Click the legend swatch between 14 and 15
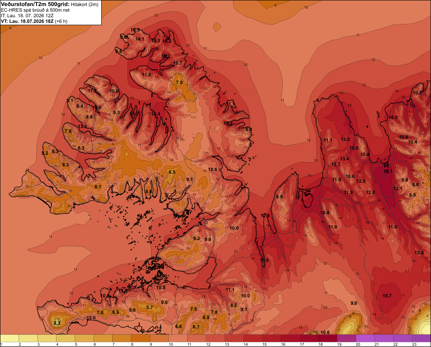Image resolution: width=431 pixels, height=347 pixels. coord(253,338)
